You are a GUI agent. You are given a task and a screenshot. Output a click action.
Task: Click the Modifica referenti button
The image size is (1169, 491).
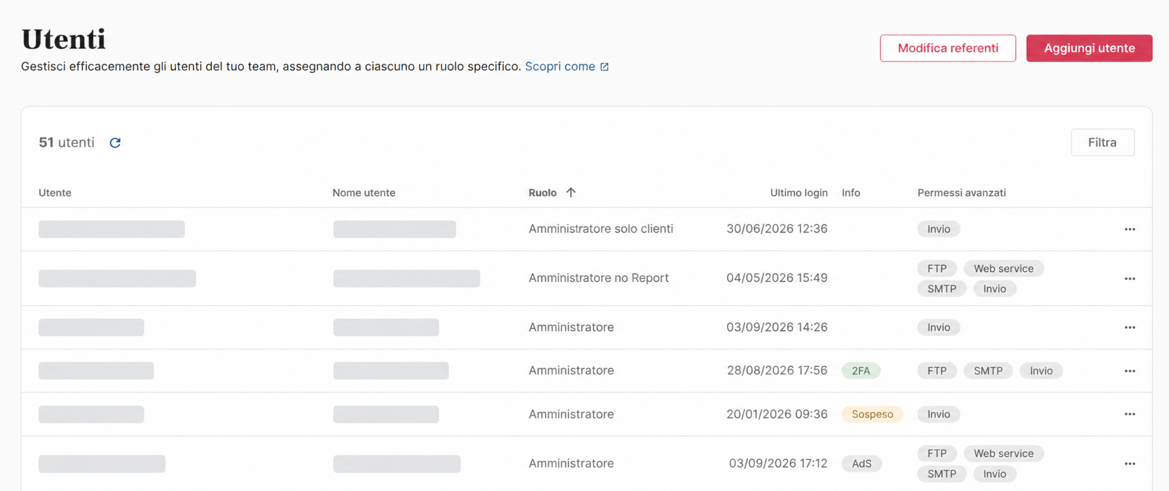[948, 48]
